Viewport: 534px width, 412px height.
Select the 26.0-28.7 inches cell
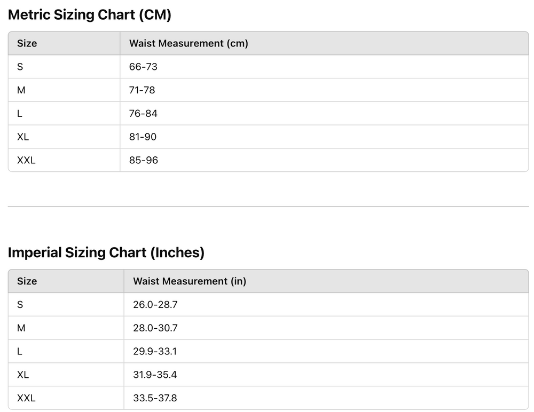click(155, 305)
